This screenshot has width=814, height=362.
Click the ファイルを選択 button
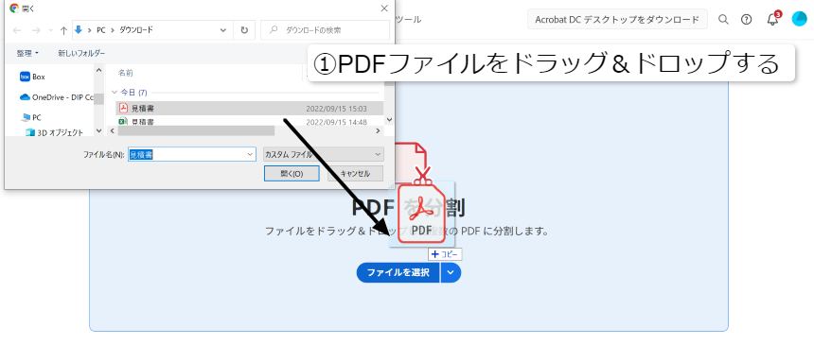tap(398, 273)
